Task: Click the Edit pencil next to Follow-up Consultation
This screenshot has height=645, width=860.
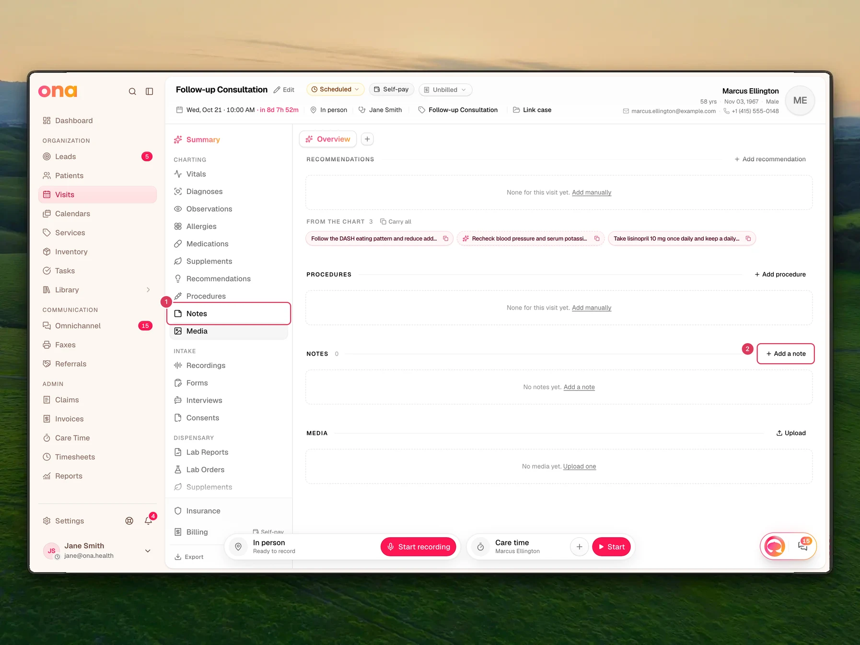Action: (284, 90)
